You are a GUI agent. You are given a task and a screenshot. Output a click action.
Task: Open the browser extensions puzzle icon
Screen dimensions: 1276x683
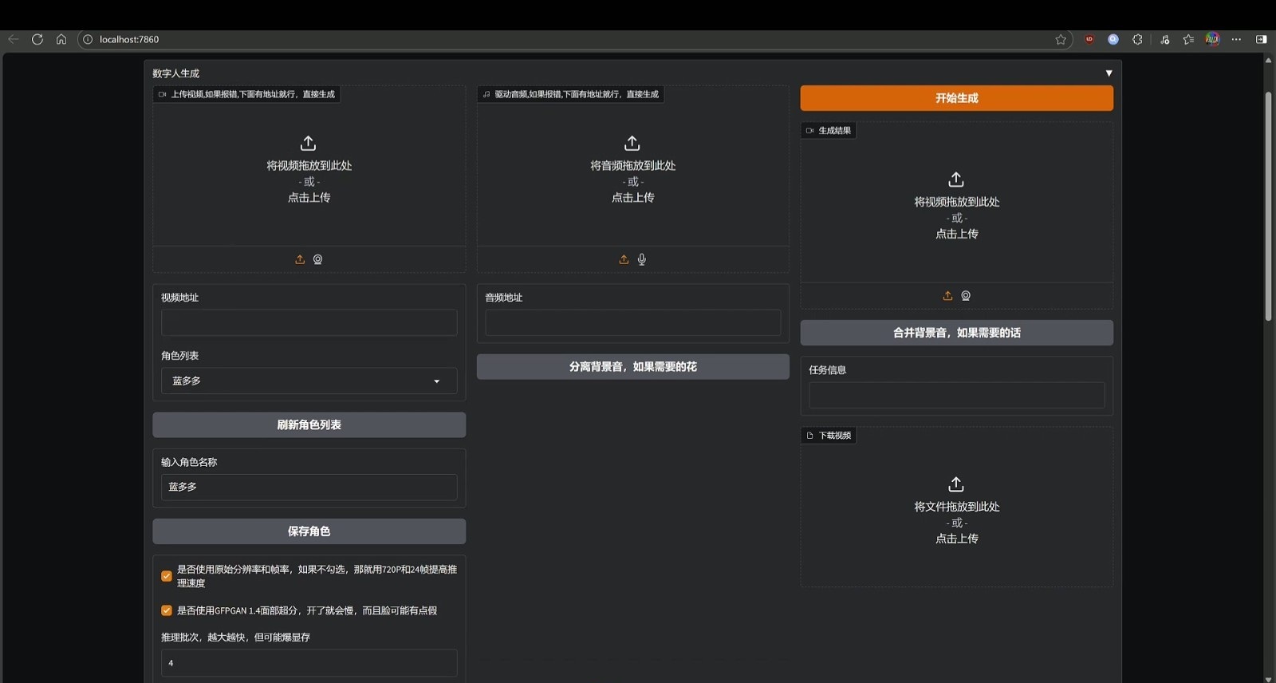tap(1137, 39)
